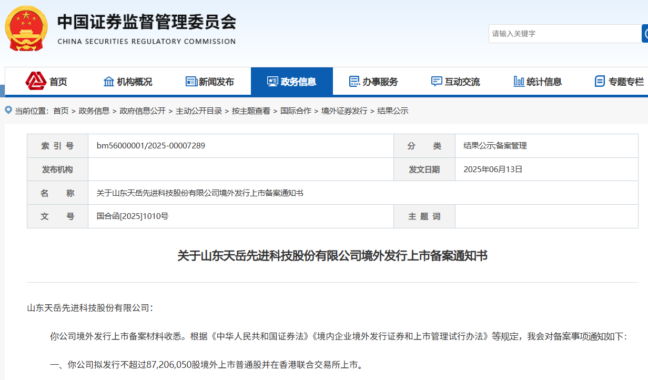
Task: Open 国际合作 breadcrumb link
Action: pyautogui.click(x=296, y=111)
